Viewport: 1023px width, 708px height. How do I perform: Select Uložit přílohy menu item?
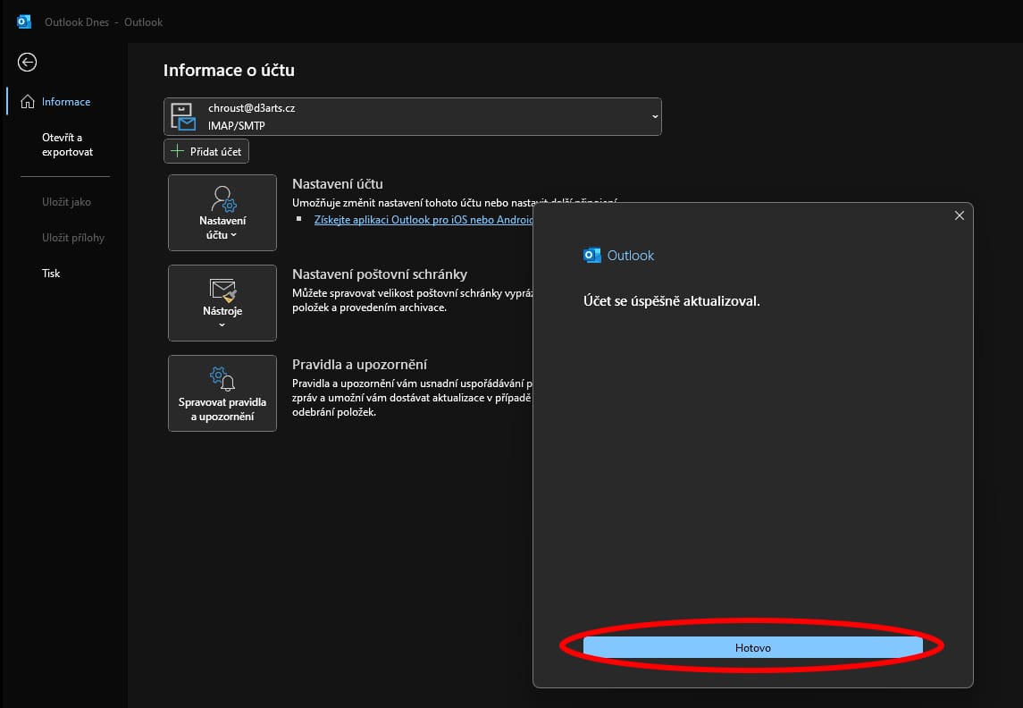tap(73, 238)
